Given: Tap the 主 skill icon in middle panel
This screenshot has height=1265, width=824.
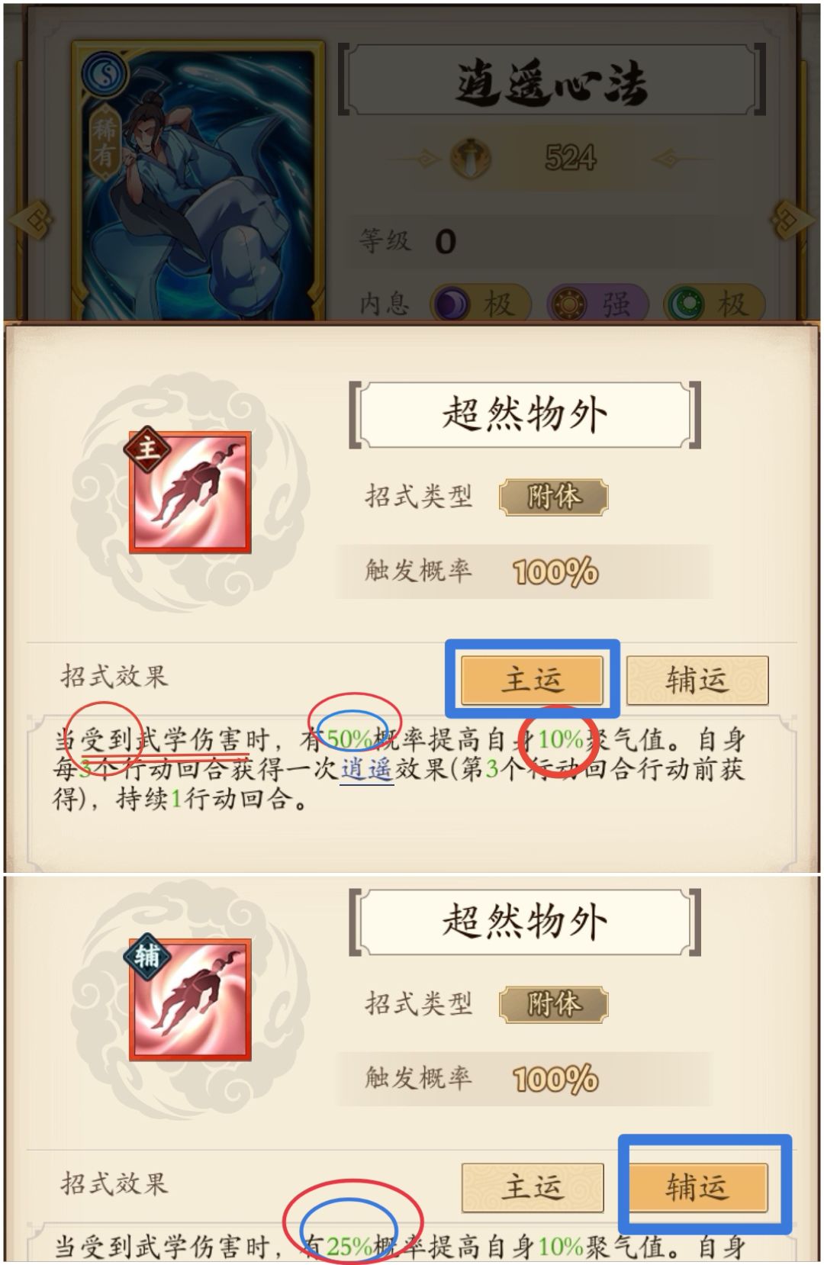Looking at the screenshot, I should click(190, 492).
